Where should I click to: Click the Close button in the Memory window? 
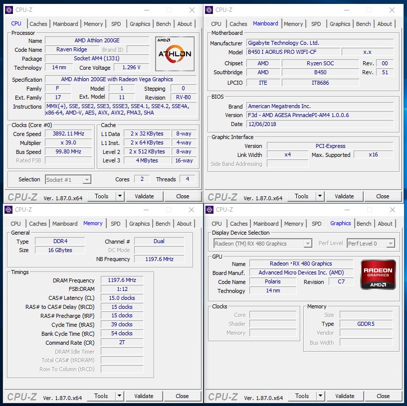tap(182, 396)
